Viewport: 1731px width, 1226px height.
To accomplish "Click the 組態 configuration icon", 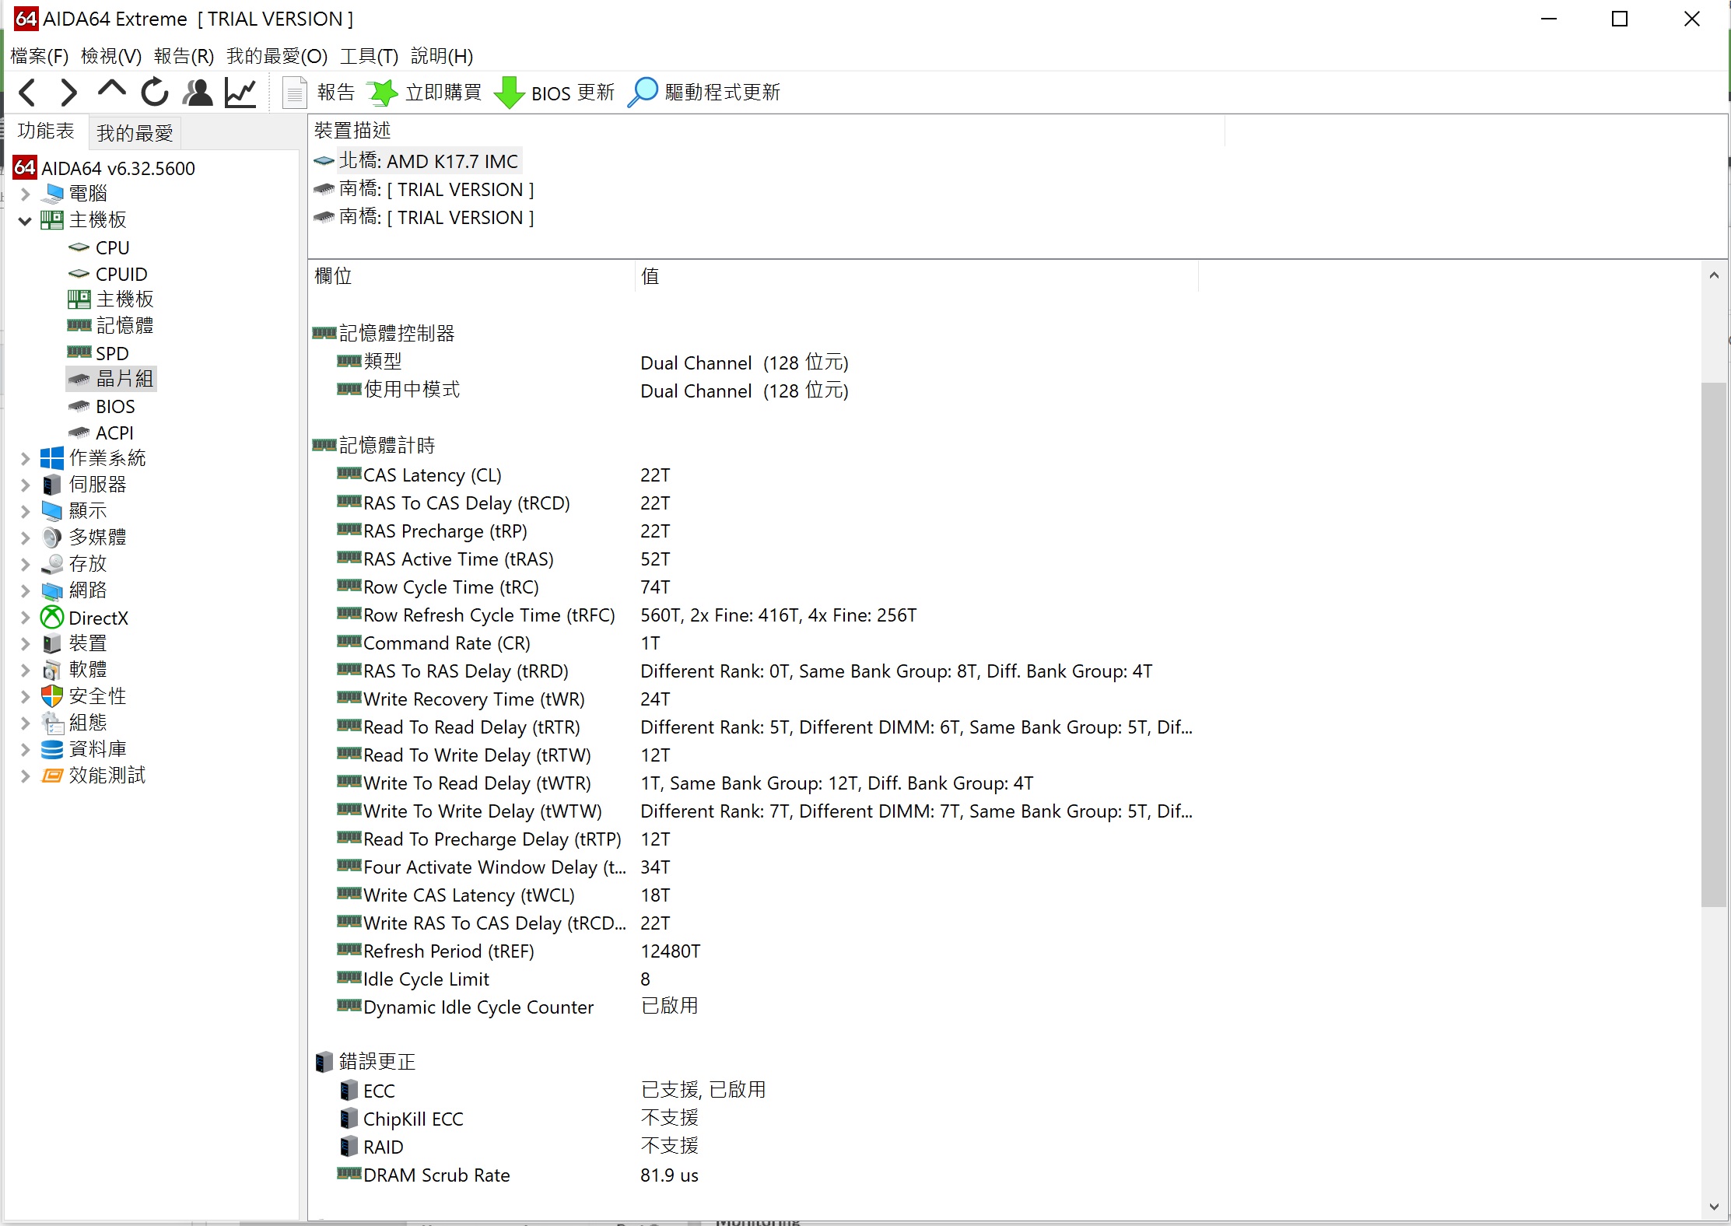I will 52,723.
